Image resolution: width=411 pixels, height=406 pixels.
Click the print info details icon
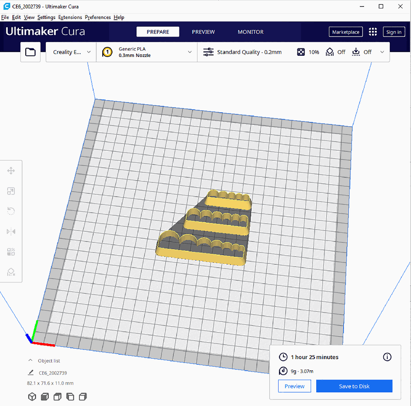[x=387, y=357]
